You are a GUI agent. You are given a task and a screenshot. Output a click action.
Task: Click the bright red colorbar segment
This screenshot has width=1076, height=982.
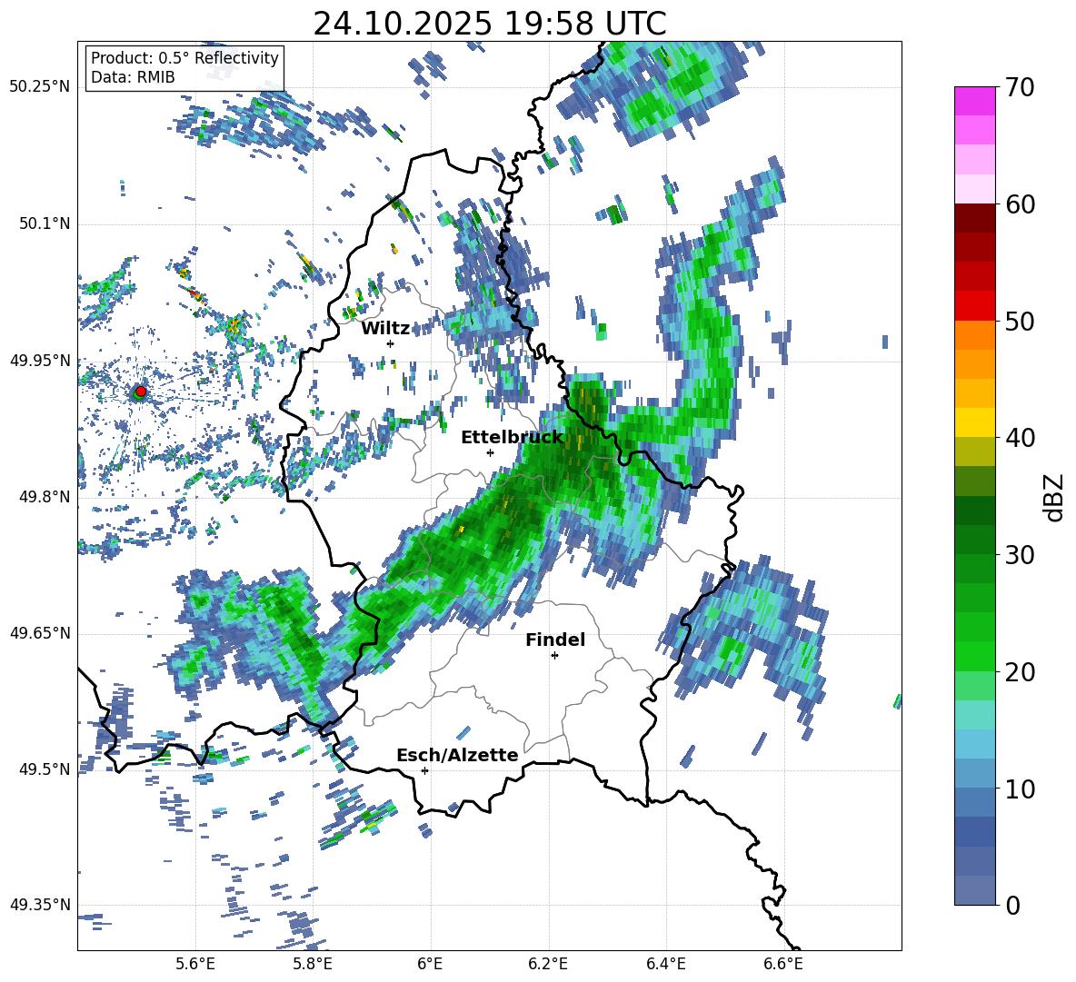[974, 306]
